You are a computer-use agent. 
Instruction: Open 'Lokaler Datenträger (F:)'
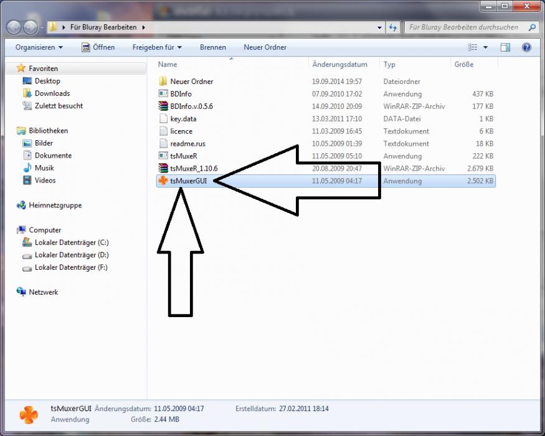[71, 267]
